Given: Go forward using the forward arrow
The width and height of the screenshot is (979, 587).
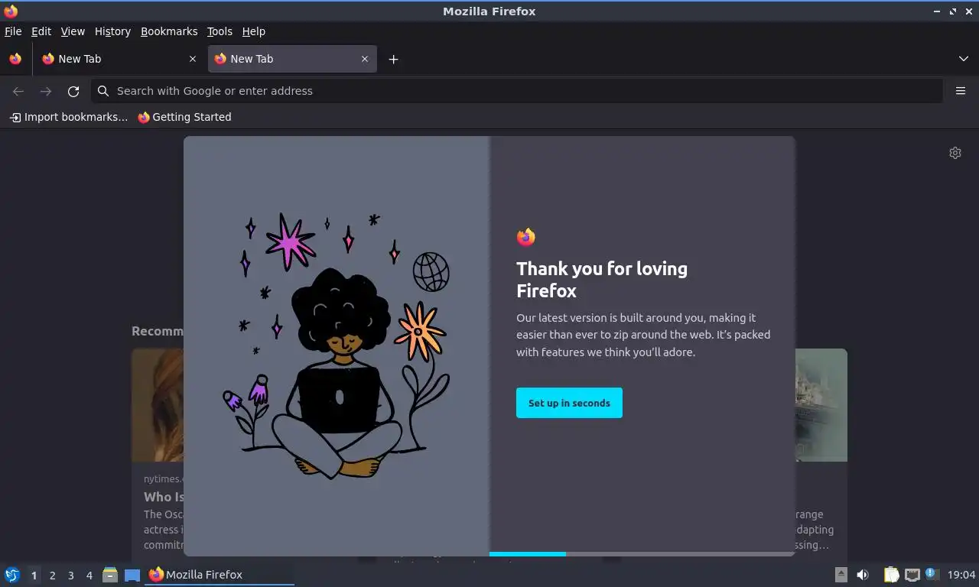Looking at the screenshot, I should click(46, 91).
